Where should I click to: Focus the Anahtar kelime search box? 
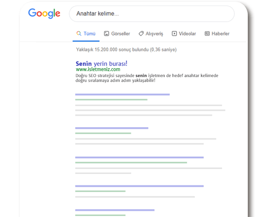[152, 13]
